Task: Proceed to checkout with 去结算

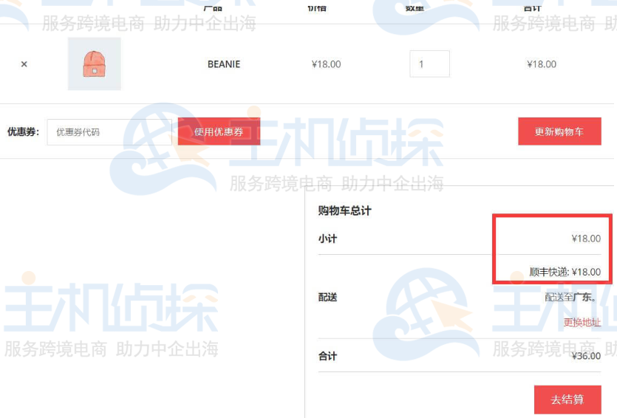Action: [x=567, y=400]
